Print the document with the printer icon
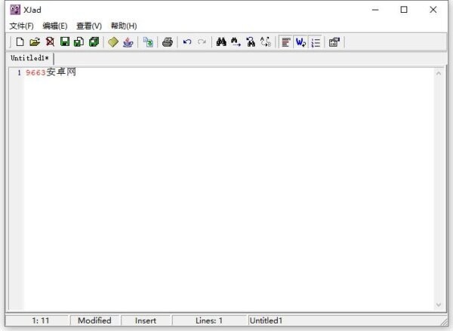 pos(168,42)
